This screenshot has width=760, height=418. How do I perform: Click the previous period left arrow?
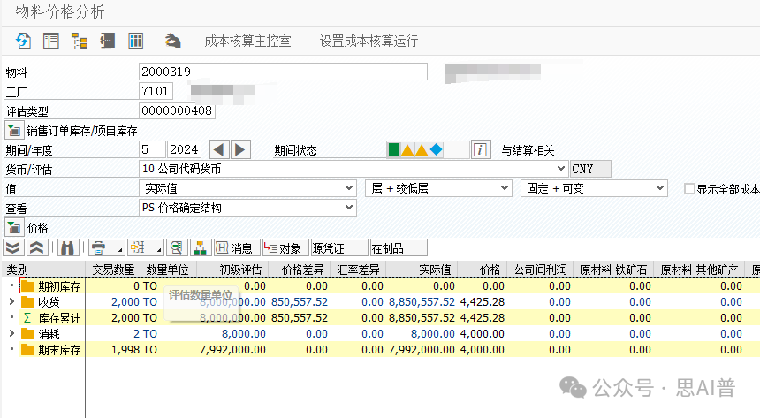click(219, 149)
